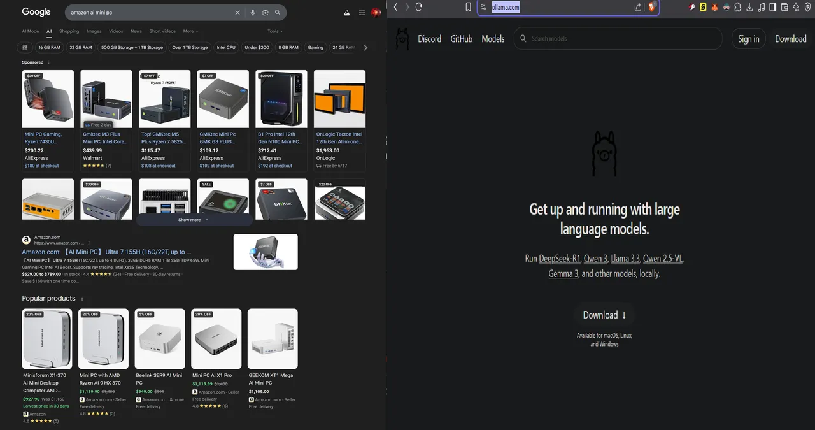Open Models link on Ollama header
The width and height of the screenshot is (815, 430).
pyautogui.click(x=493, y=39)
